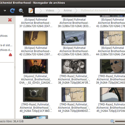Select TMD-Raze episode 39 video thumbnail
The width and height of the screenshot is (125, 125).
click(x=112, y=66)
